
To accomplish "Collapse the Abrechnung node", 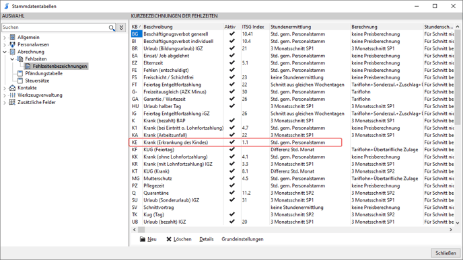I will coord(5,52).
